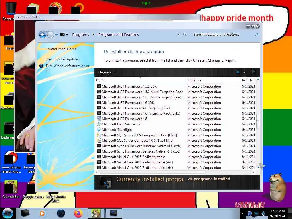
Task: Click the scroll down arrow of program list
Action: (258, 167)
